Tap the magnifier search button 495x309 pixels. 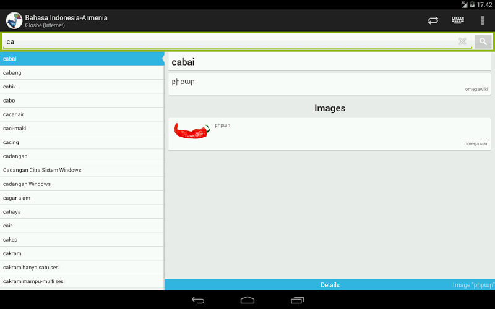(x=483, y=41)
